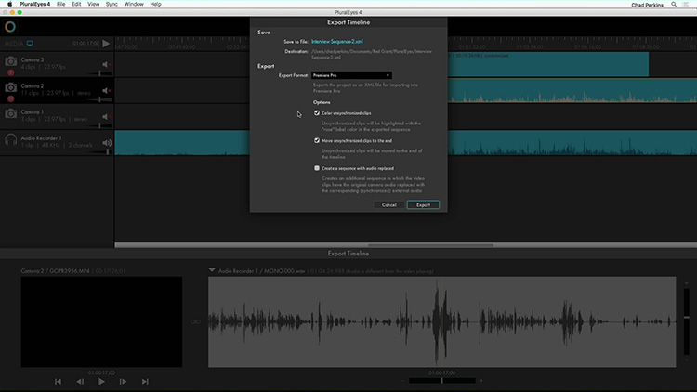697x392 pixels.
Task: Click the media monitor icon beside MEDIA
Action: tap(30, 43)
